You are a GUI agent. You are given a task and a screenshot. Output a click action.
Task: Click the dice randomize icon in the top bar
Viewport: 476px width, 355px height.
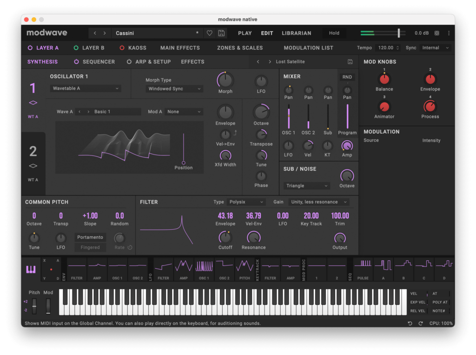pyautogui.click(x=436, y=33)
